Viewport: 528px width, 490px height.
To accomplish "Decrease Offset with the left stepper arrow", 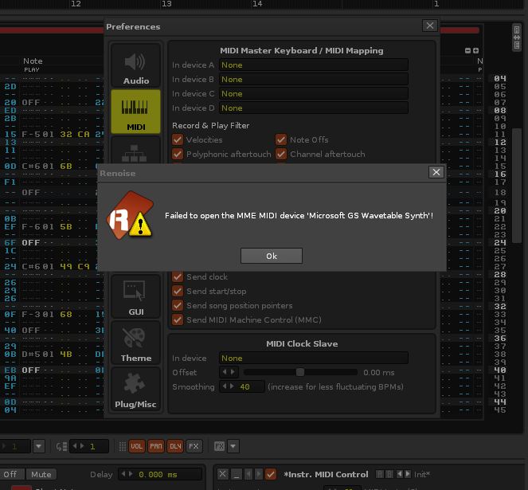I will coord(225,372).
